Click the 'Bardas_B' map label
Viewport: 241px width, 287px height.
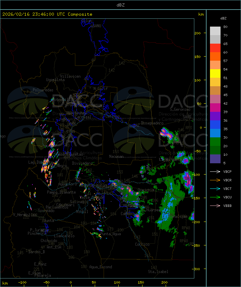tap(37, 252)
